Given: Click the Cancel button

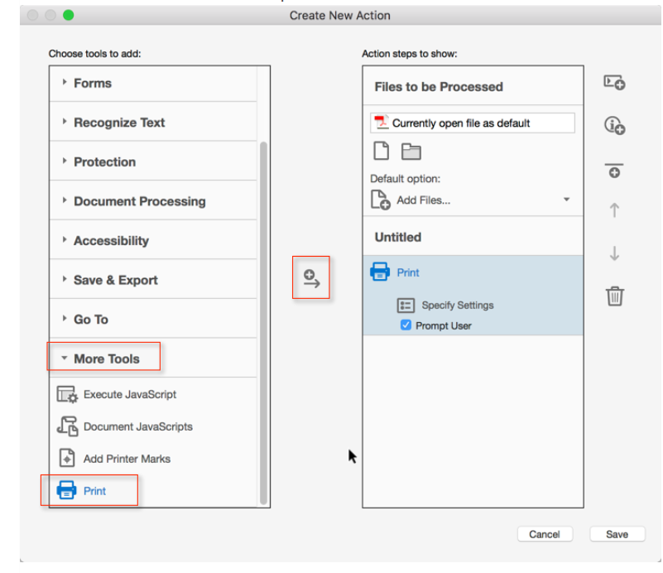Looking at the screenshot, I should point(545,534).
